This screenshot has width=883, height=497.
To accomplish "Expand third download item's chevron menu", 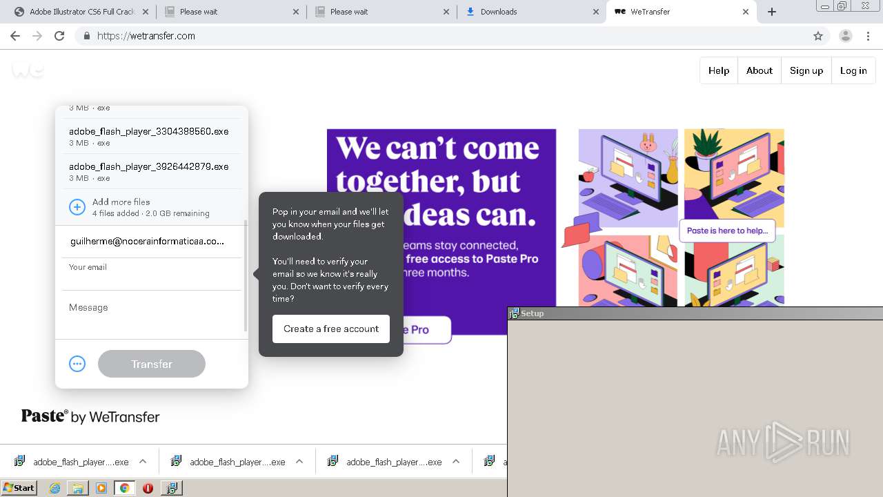I will pyautogui.click(x=456, y=462).
